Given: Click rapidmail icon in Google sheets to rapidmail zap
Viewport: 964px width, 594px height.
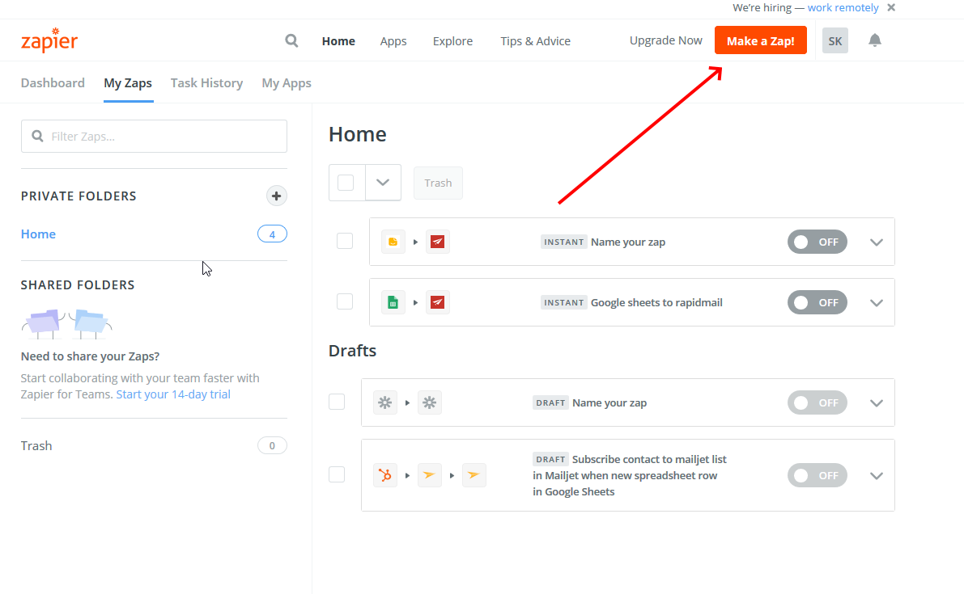Looking at the screenshot, I should (438, 302).
